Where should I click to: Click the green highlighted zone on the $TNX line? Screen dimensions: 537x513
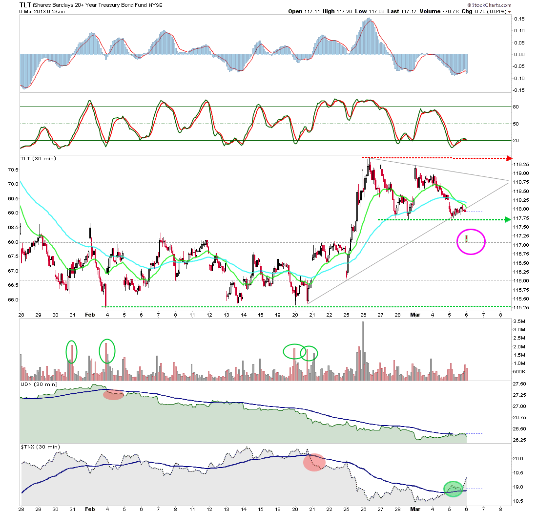(x=453, y=489)
